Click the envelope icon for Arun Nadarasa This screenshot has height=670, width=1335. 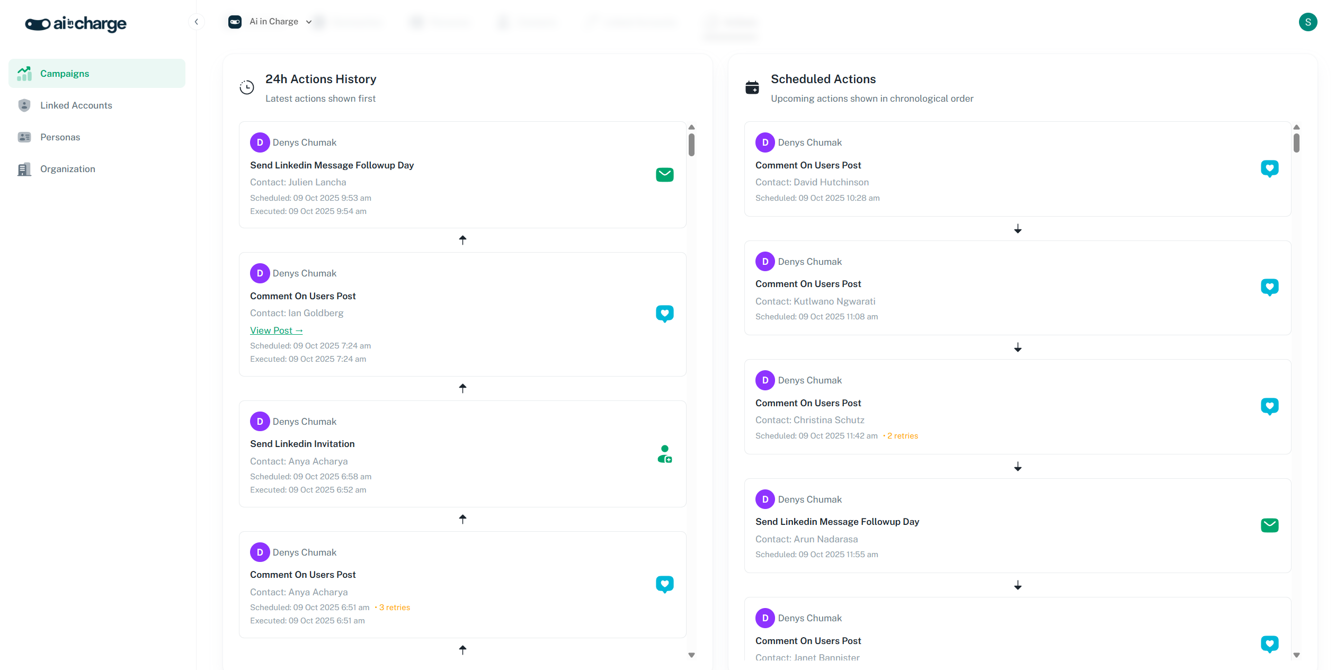pos(1269,525)
